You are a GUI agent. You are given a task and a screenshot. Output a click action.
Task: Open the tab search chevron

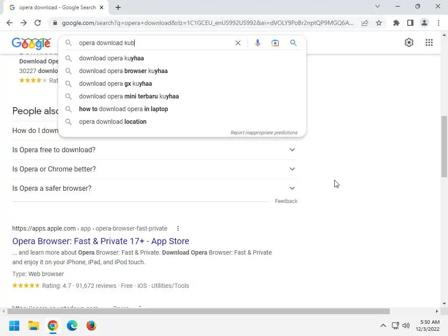378,6
